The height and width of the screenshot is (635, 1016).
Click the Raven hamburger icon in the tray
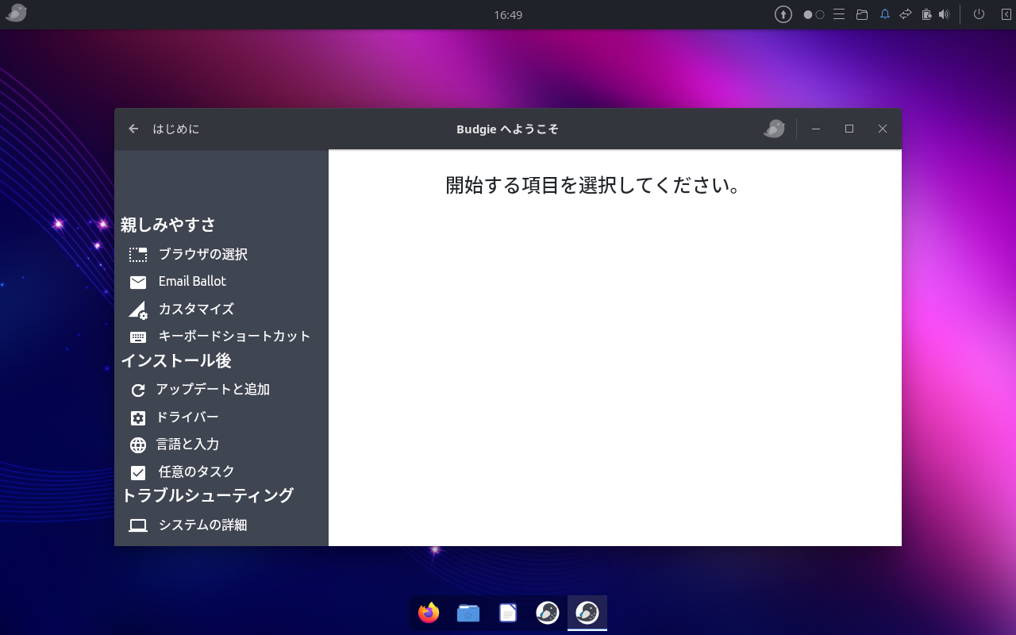pyautogui.click(x=838, y=13)
